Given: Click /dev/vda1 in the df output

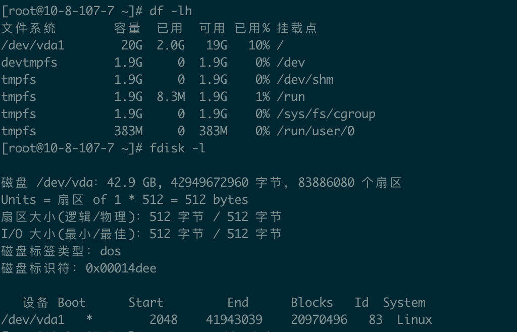Looking at the screenshot, I should (x=33, y=45).
